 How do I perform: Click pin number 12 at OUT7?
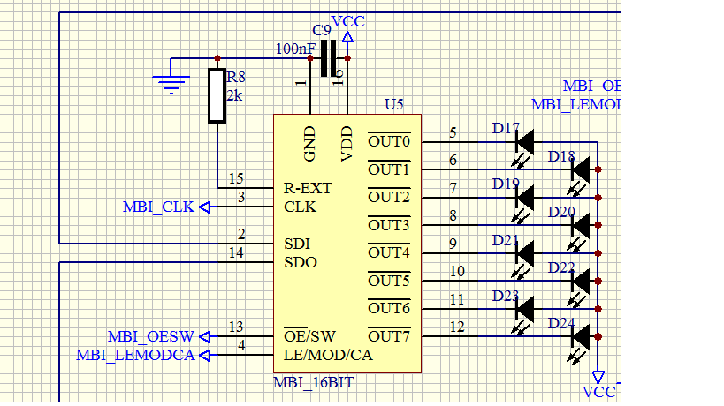click(x=457, y=327)
